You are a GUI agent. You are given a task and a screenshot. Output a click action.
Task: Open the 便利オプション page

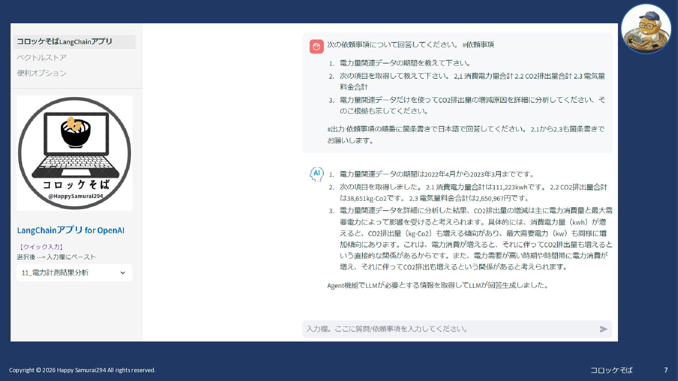tap(42, 73)
